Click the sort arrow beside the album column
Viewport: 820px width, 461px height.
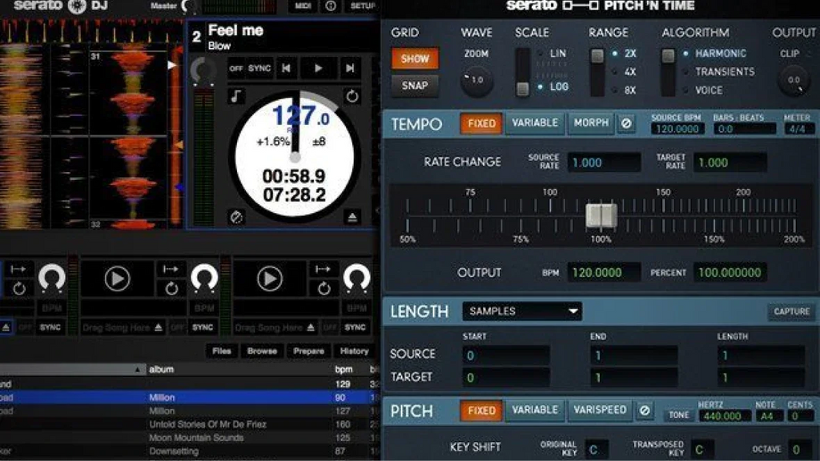[137, 370]
